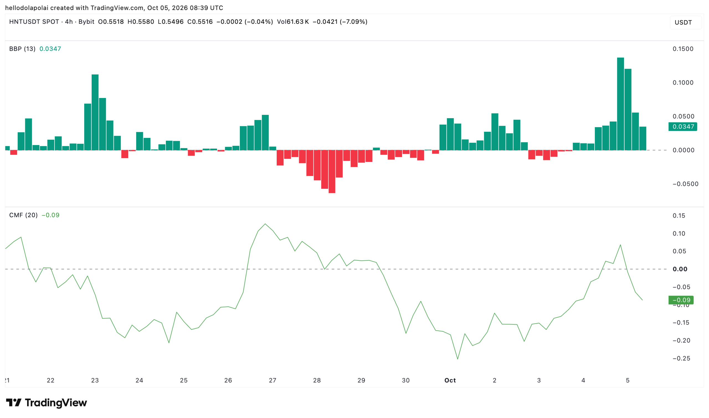Click the low price L0.5496
This screenshot has height=418, width=709.
tap(171, 22)
